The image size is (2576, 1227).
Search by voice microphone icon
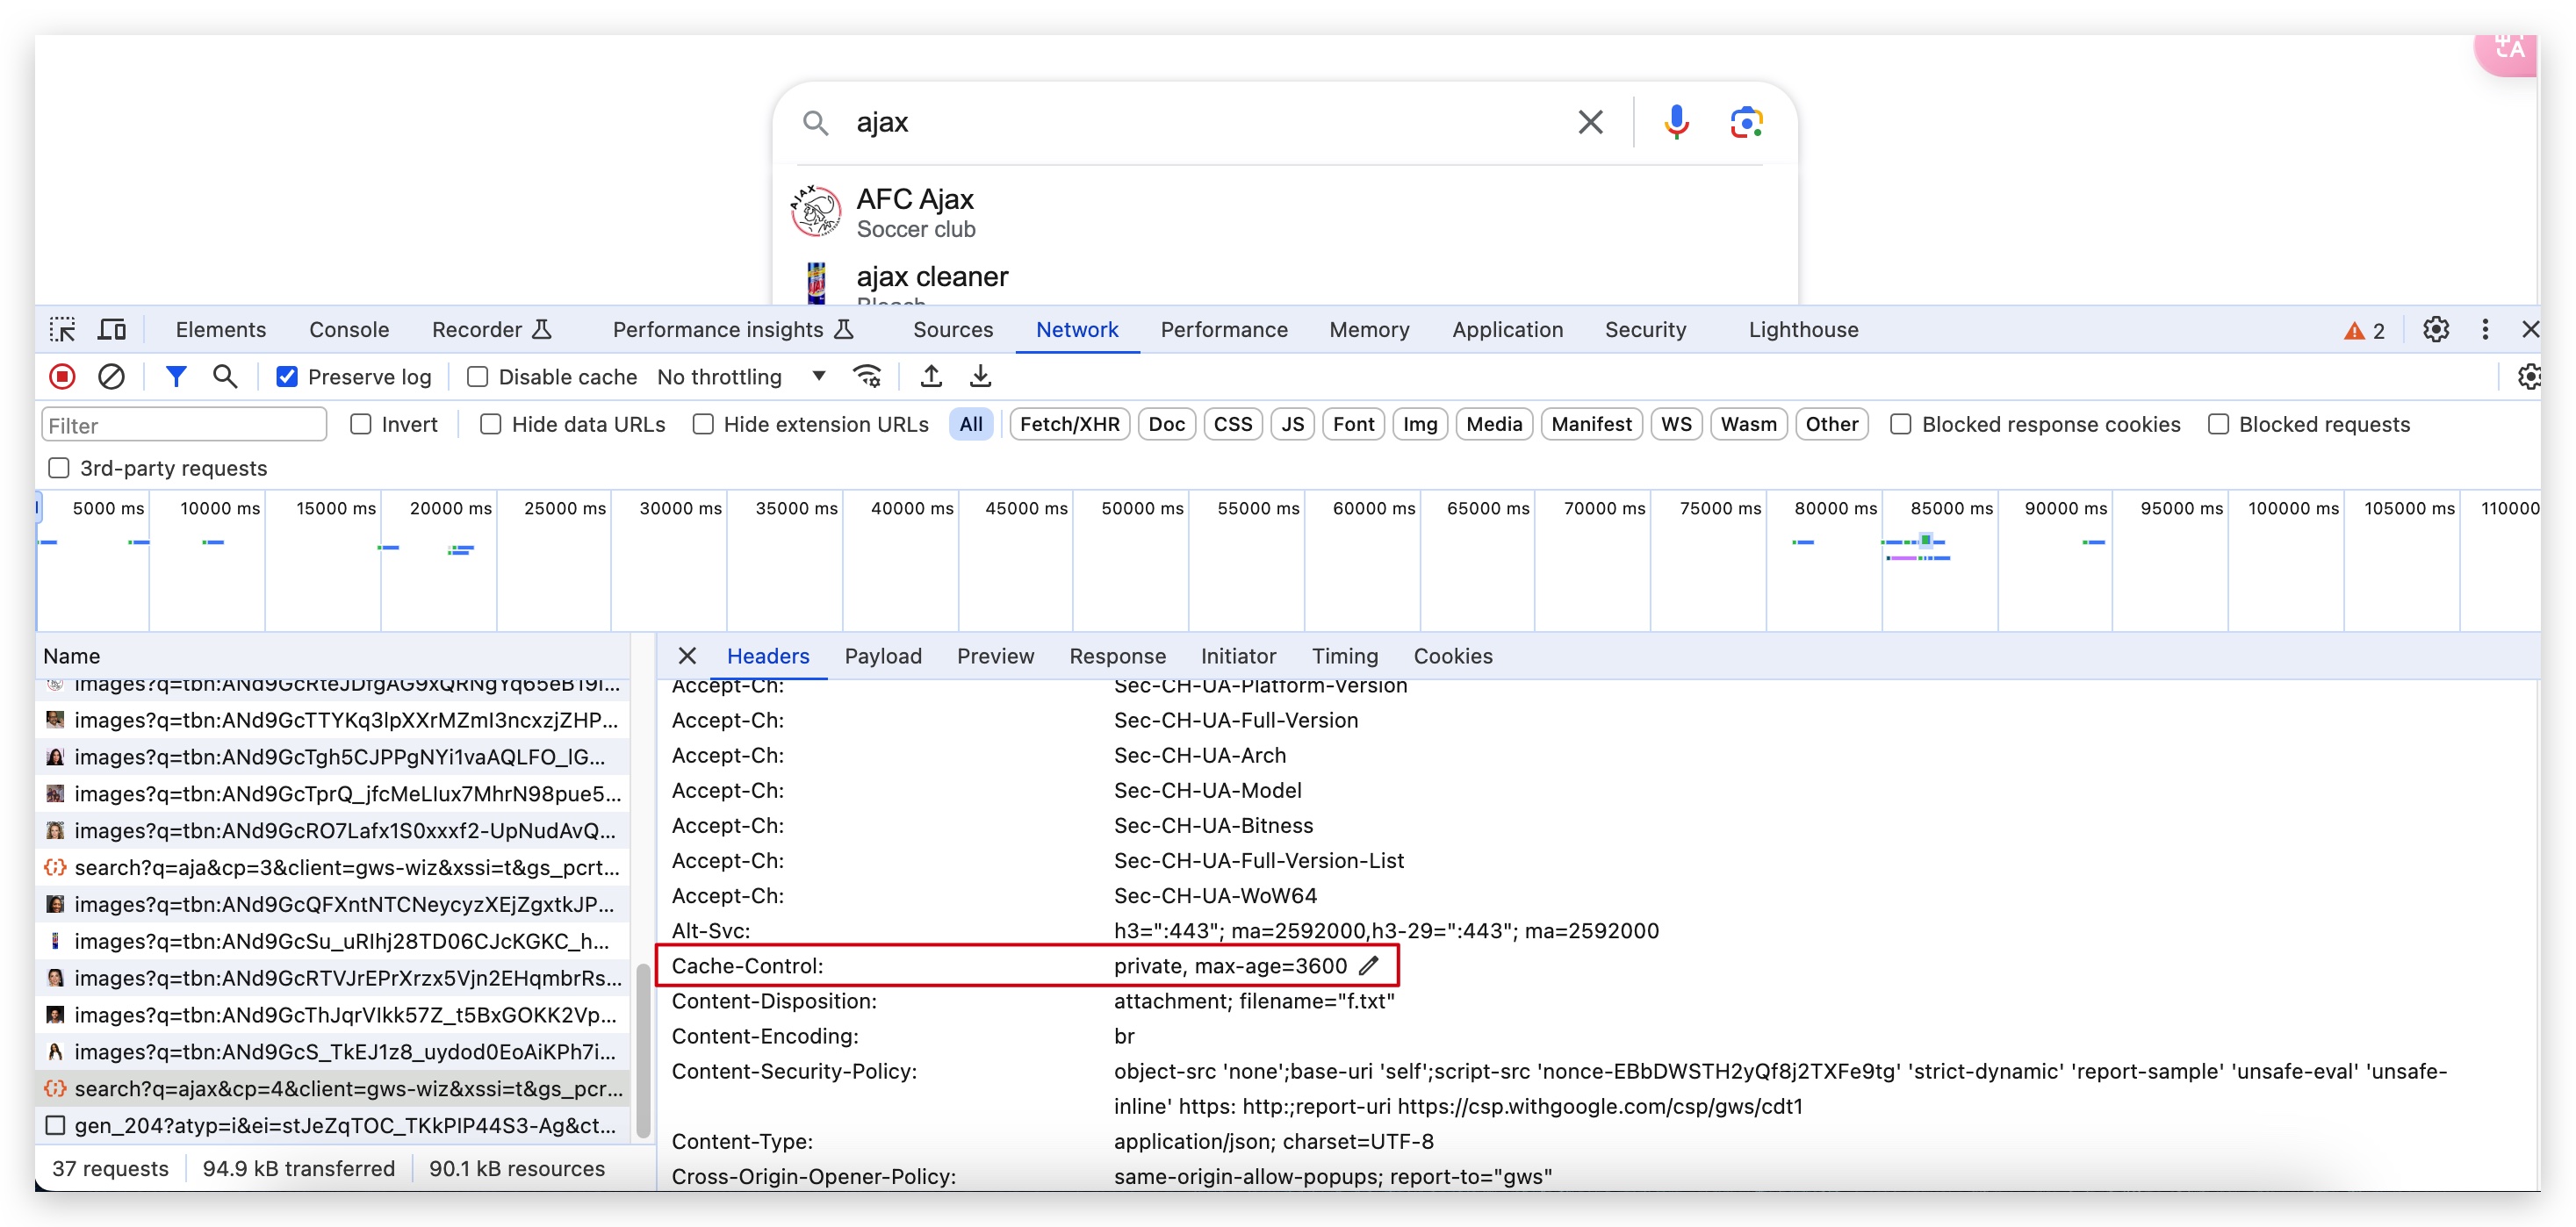[x=1676, y=122]
